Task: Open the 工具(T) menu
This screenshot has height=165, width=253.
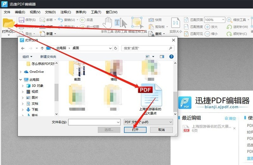Action: (x=96, y=12)
